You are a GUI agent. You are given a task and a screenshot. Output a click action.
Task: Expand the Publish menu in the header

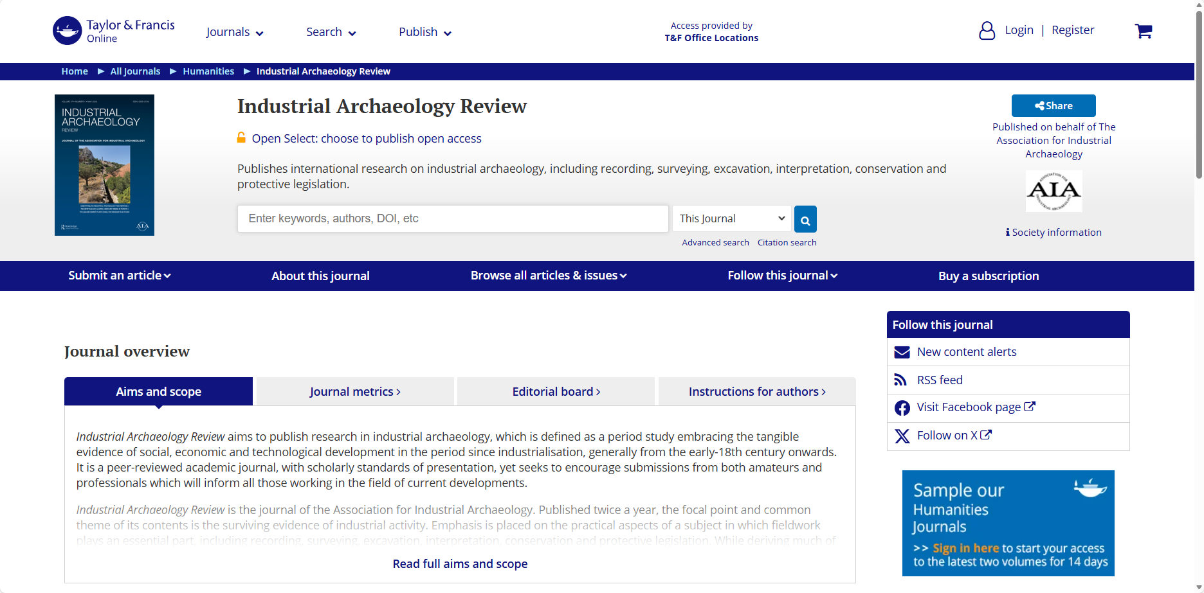point(425,32)
